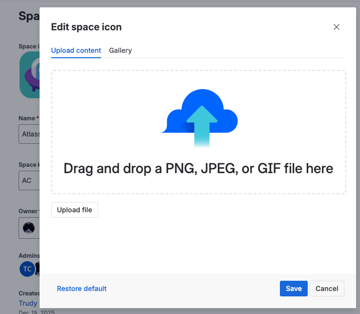The image size is (360, 314).
Task: Open the Trudy creator link
Action: coord(28,303)
